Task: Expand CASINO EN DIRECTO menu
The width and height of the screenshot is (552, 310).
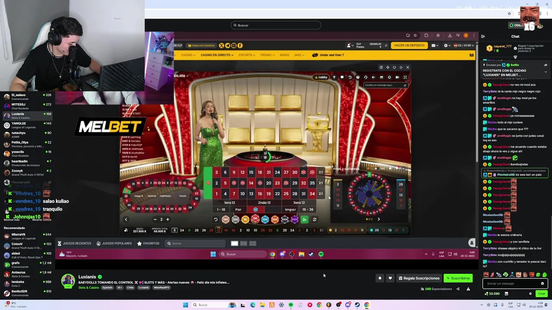Action: point(217,55)
